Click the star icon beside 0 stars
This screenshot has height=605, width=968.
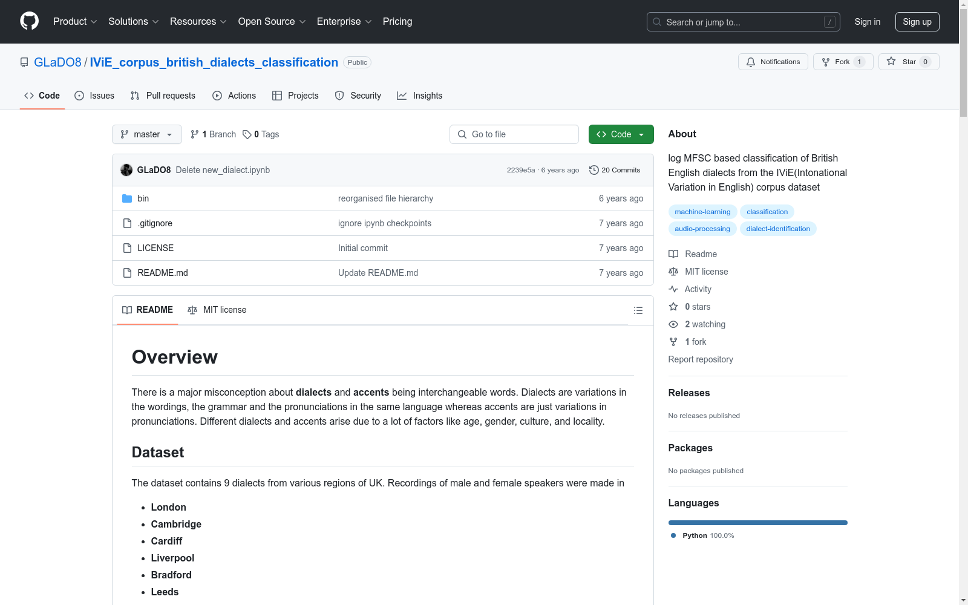point(673,307)
